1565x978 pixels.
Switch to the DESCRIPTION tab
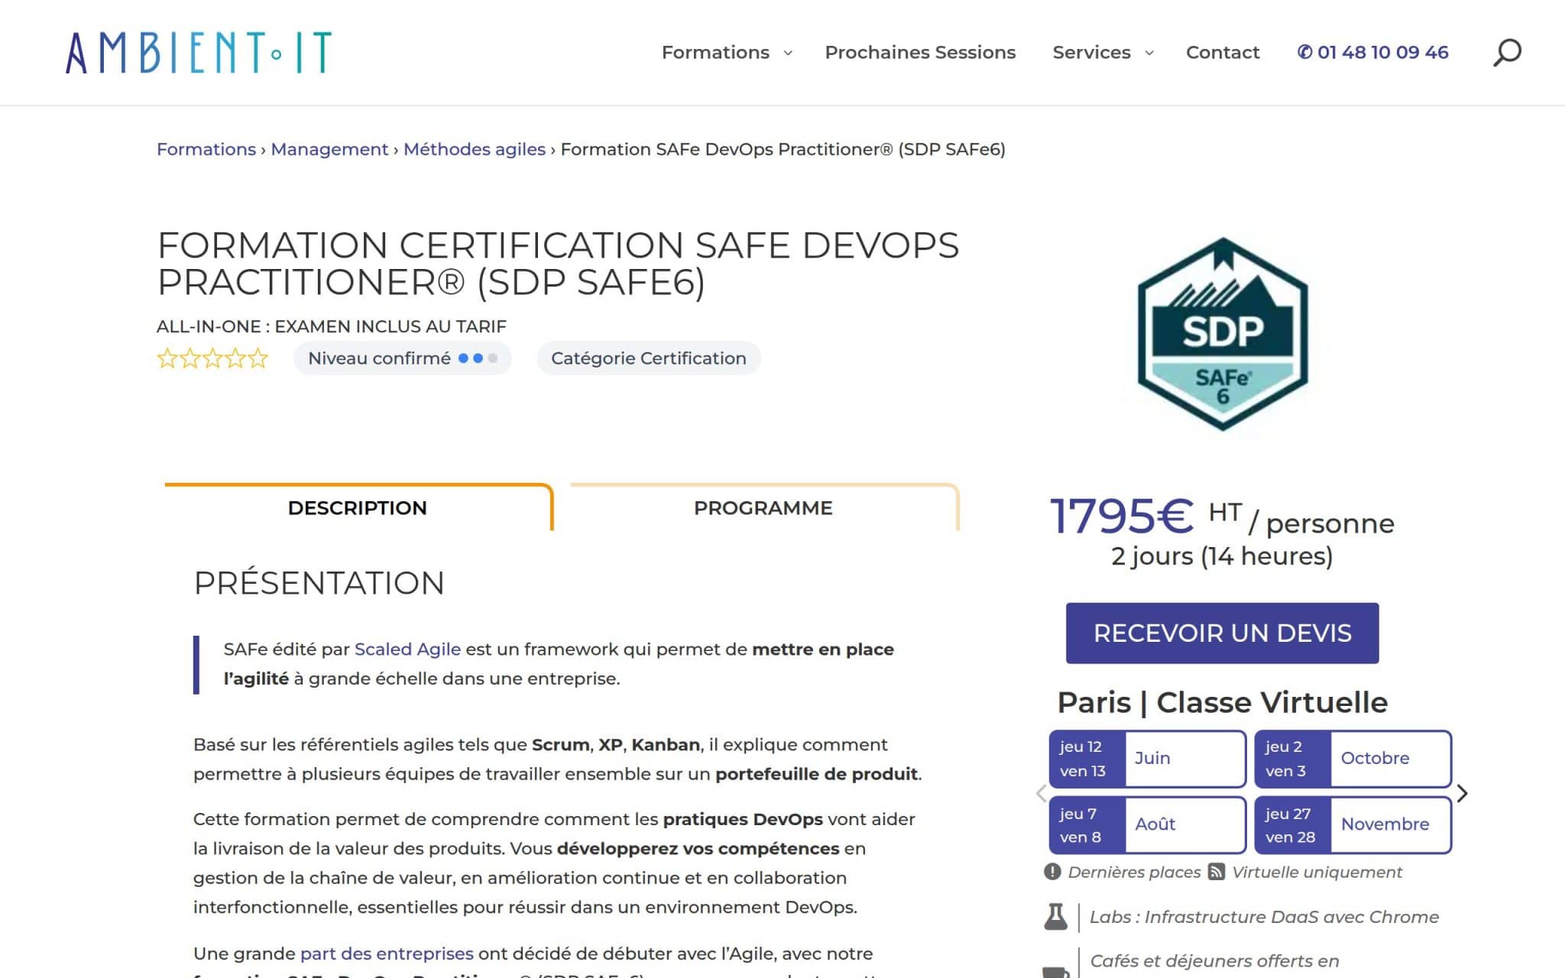[358, 508]
